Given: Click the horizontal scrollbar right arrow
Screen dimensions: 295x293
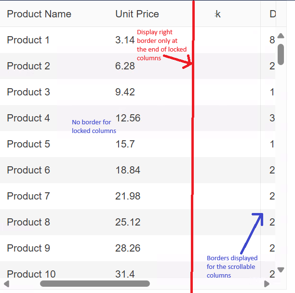Looking at the screenshot, I should (x=266, y=283).
